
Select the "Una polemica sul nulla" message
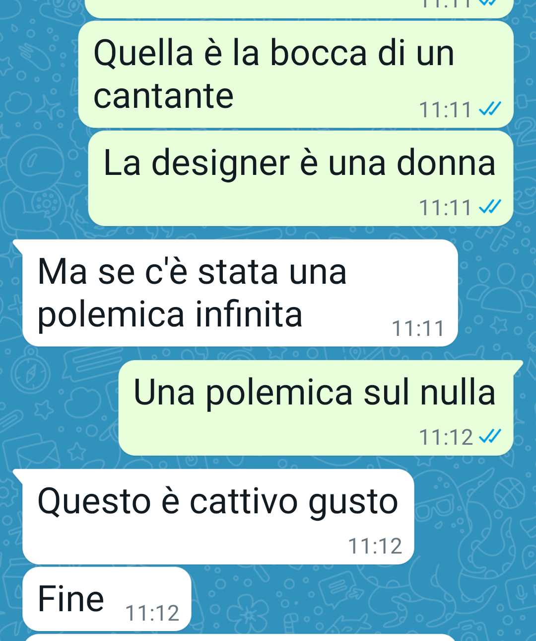pos(316,408)
